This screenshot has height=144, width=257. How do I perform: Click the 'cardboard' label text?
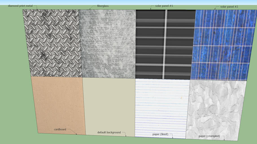(60, 129)
